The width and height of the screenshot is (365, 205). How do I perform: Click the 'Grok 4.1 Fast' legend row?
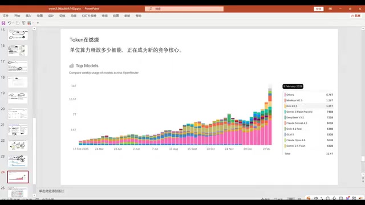[309, 129]
